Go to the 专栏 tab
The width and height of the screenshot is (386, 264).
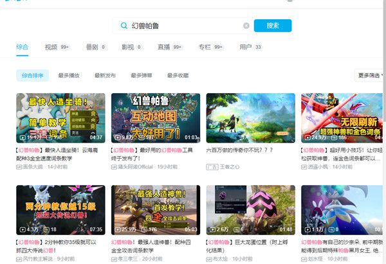point(211,47)
